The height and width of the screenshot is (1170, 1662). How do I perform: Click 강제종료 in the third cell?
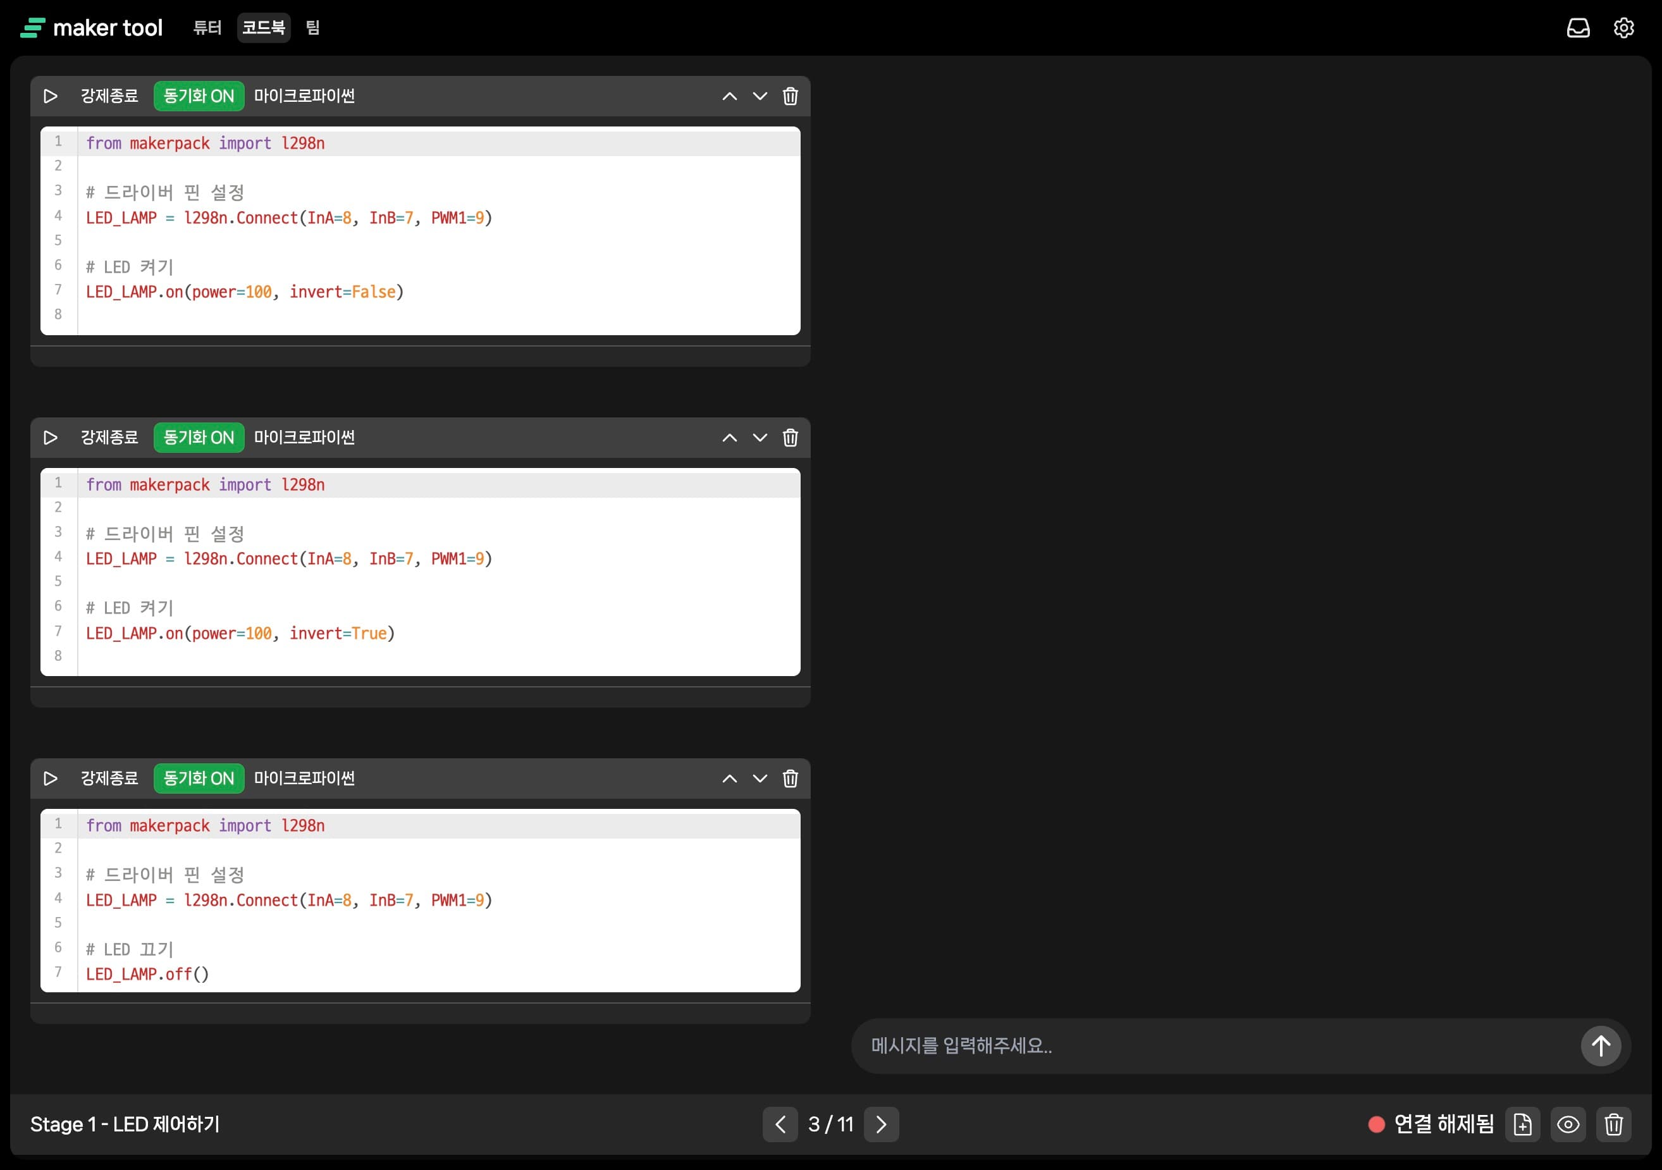(109, 779)
